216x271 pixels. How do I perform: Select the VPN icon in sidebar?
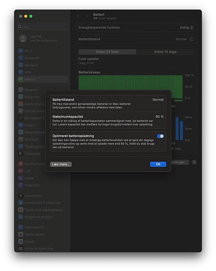[21, 72]
